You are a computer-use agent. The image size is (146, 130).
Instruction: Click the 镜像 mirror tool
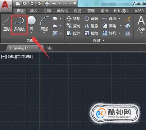pos(91,26)
